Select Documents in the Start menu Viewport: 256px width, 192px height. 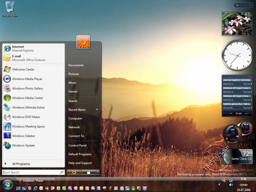(76, 65)
